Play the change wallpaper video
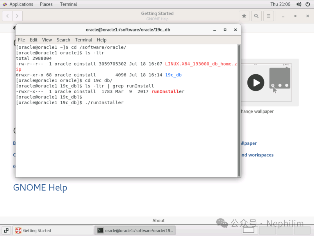 [256, 83]
